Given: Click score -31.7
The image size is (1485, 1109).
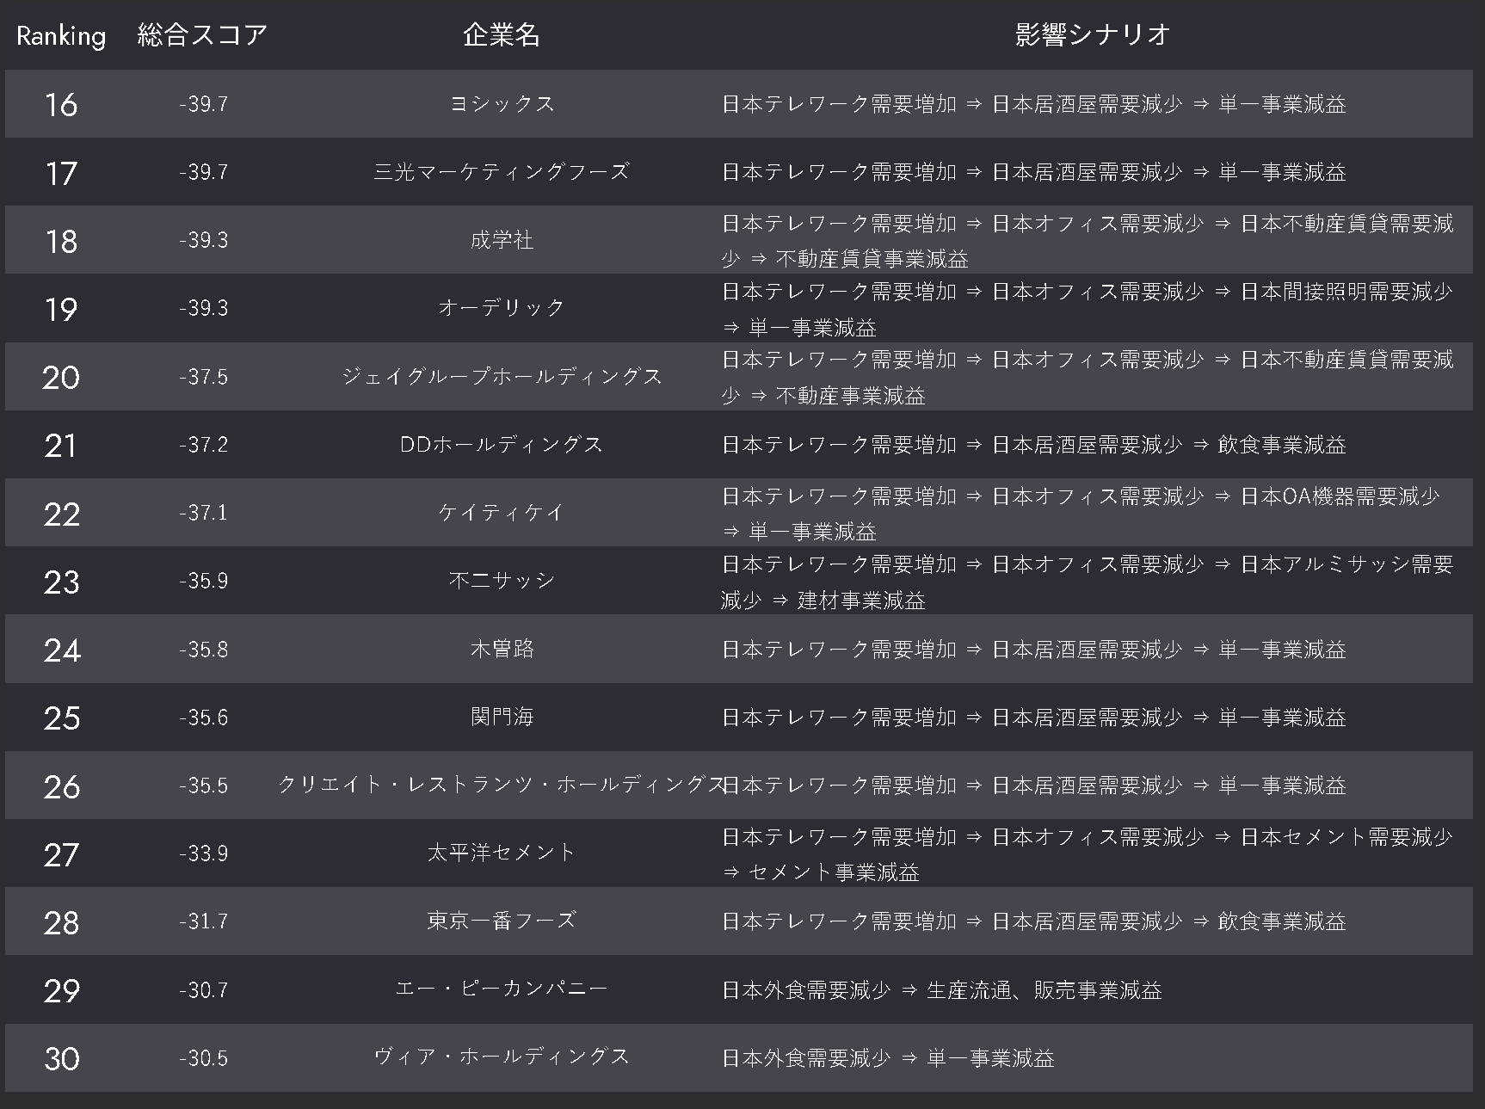Looking at the screenshot, I should click(204, 921).
